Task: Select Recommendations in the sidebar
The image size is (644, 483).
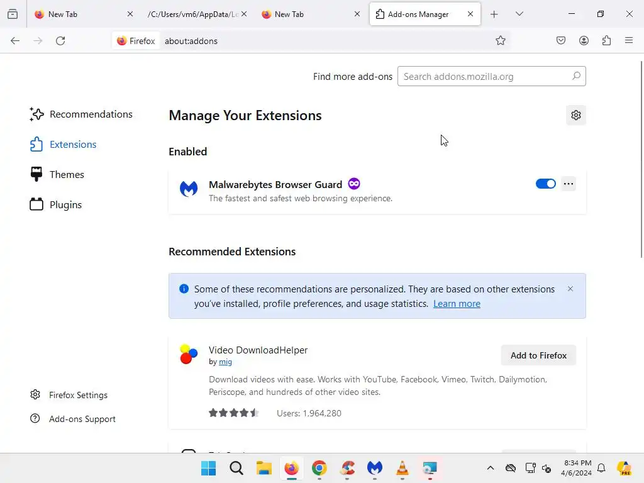Action: coord(81,114)
